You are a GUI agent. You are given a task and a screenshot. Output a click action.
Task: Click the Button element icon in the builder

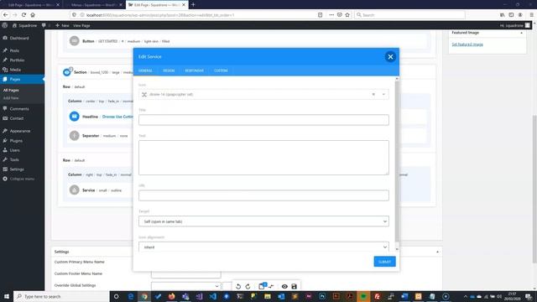tap(75, 41)
